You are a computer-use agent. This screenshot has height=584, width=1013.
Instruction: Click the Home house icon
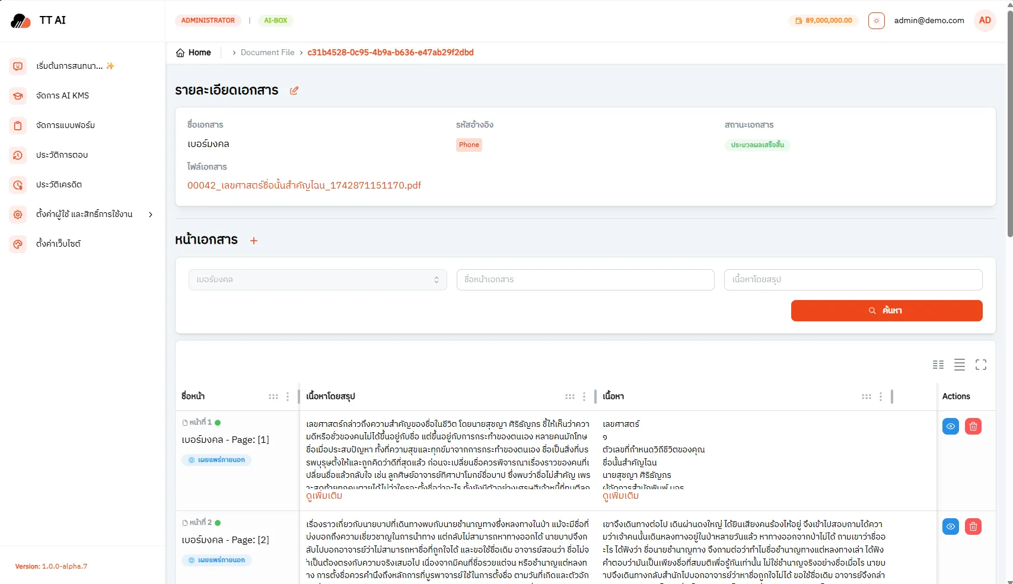(x=180, y=53)
